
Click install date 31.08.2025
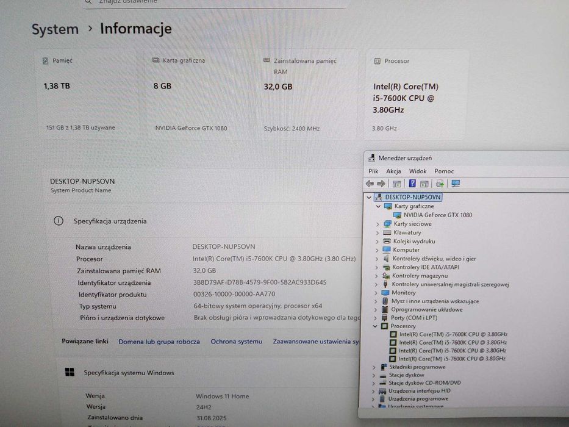pyautogui.click(x=212, y=418)
